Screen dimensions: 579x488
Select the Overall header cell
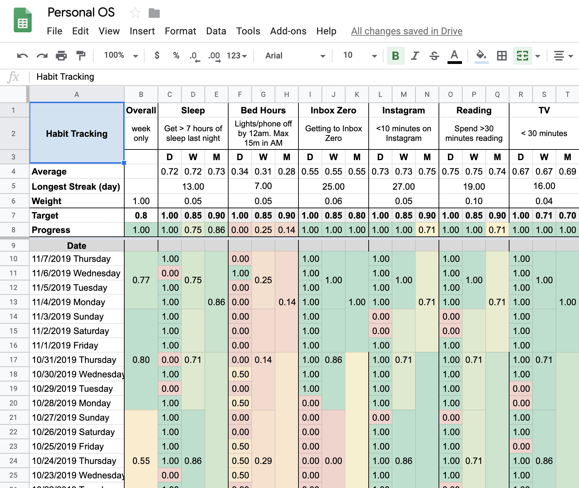click(x=141, y=110)
